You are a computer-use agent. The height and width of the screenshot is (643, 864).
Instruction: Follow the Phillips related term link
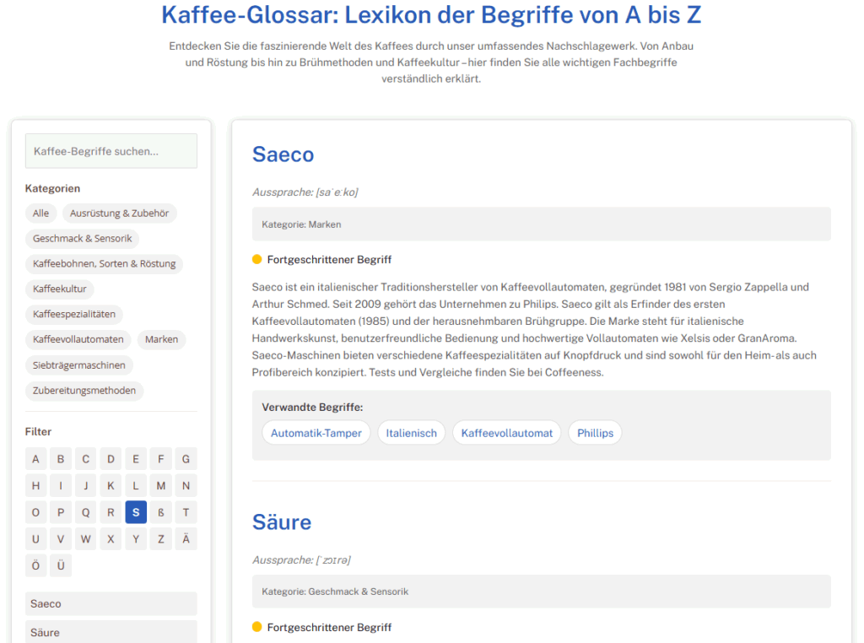click(x=595, y=433)
